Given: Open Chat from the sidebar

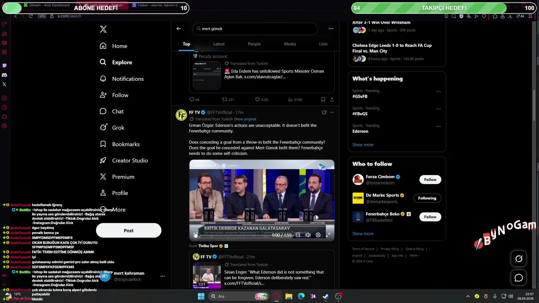Looking at the screenshot, I should 112,112.
